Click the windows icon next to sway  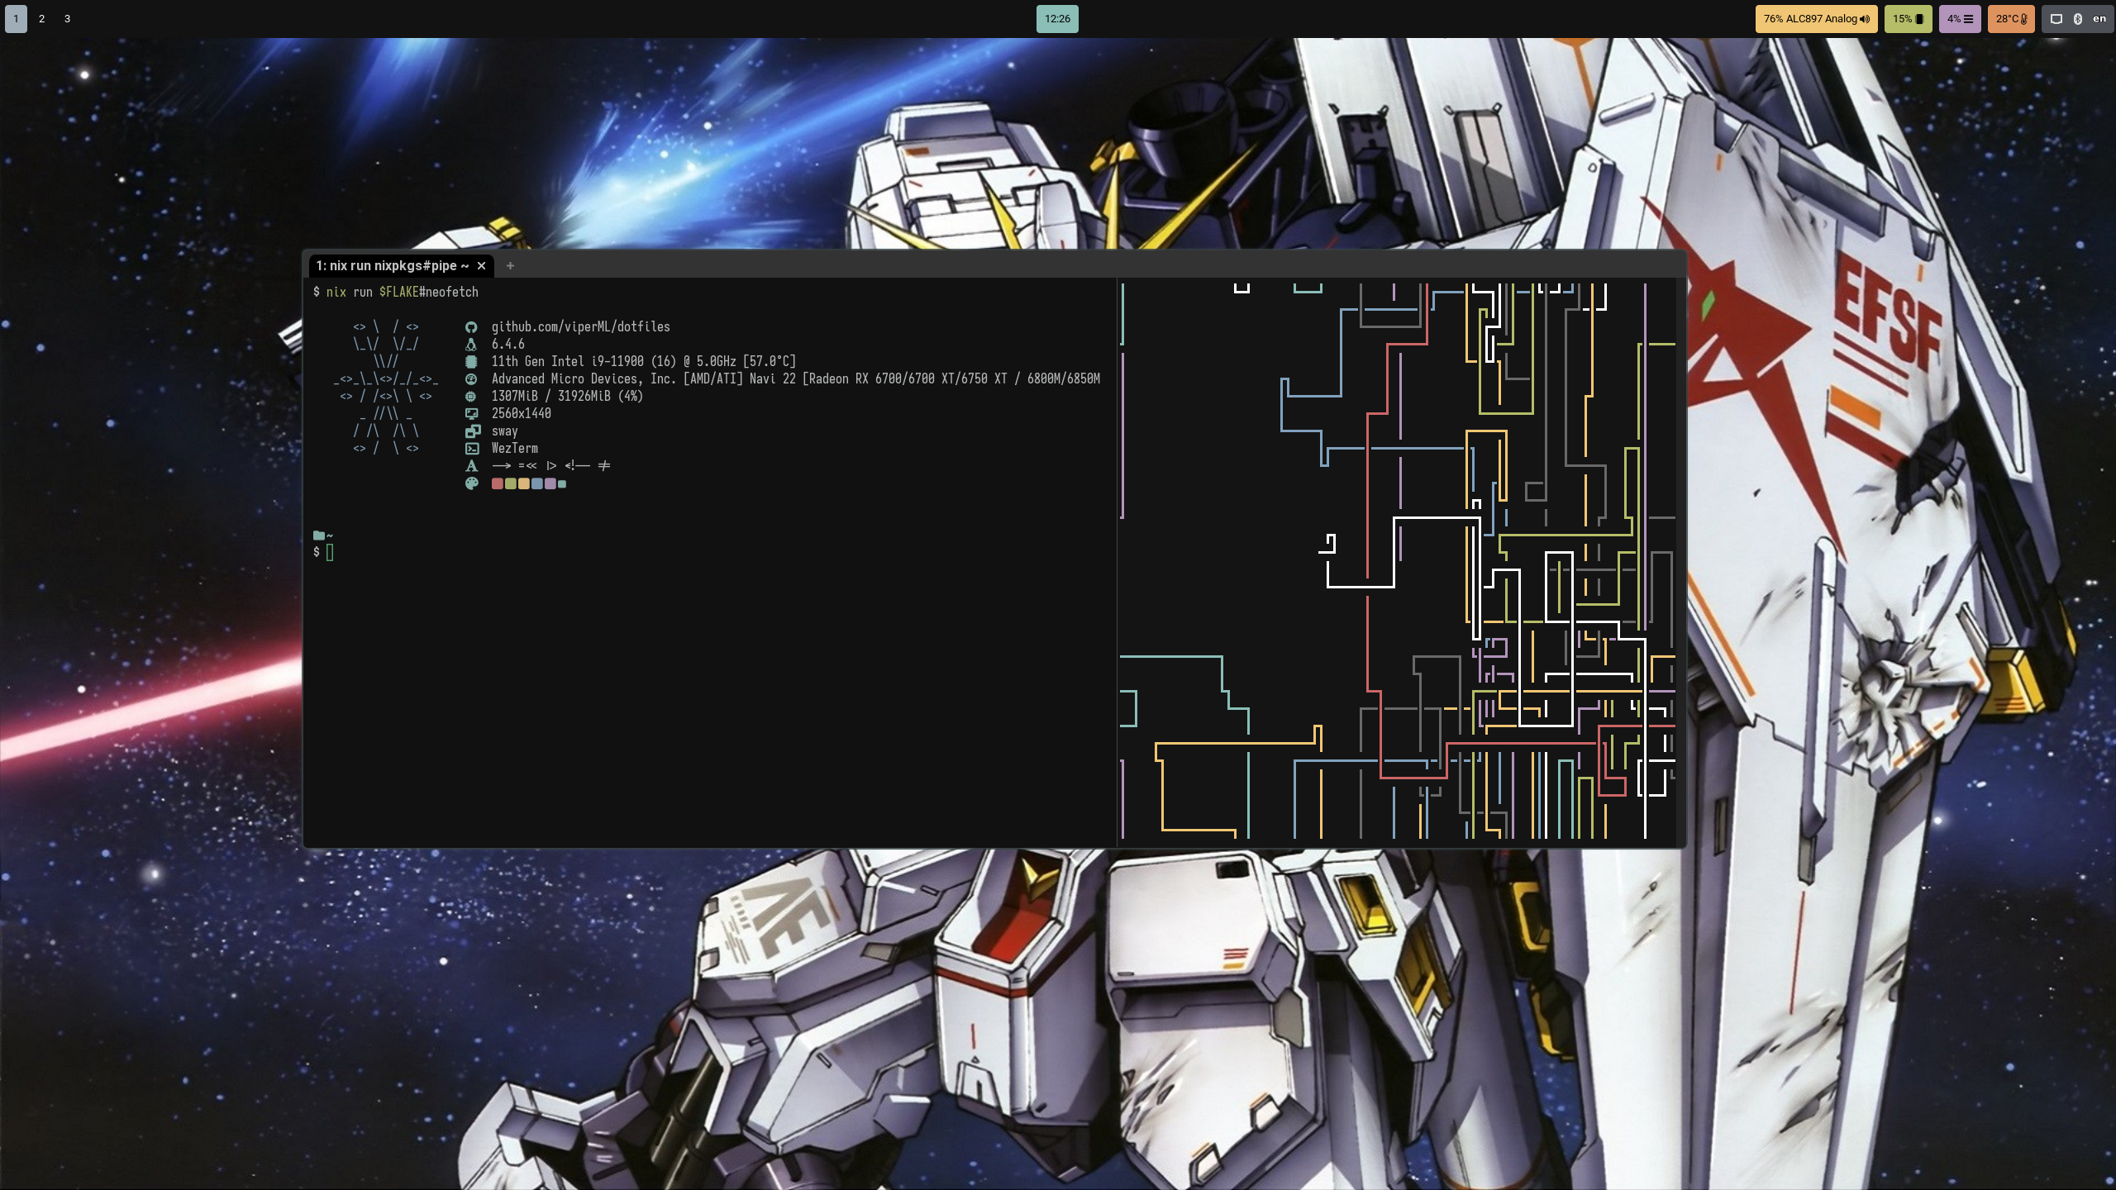472,431
